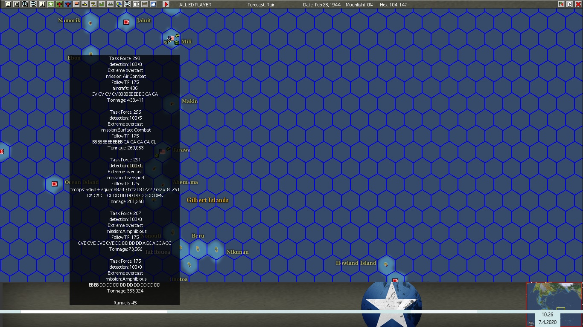Click the 'mission: Transport' line
This screenshot has width=583, height=327.
(x=126, y=178)
